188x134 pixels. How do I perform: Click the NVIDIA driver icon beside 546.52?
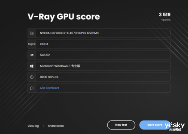pos(32,55)
